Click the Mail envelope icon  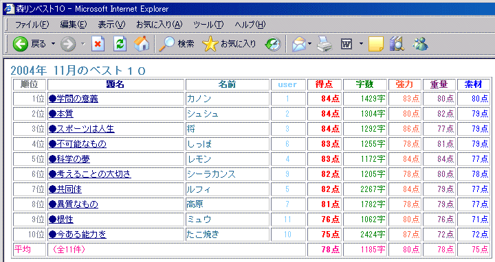coord(298,44)
